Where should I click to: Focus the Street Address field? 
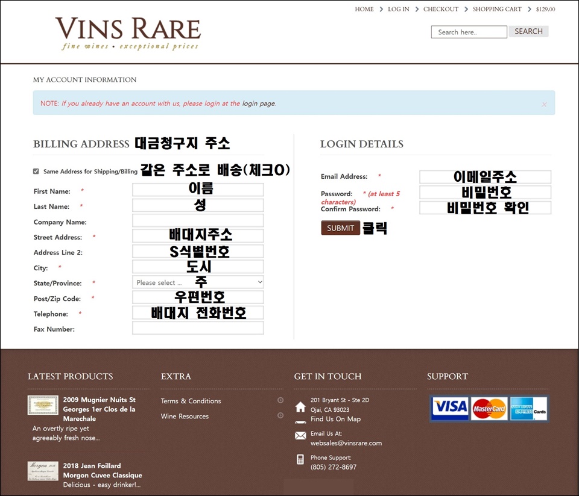(198, 236)
